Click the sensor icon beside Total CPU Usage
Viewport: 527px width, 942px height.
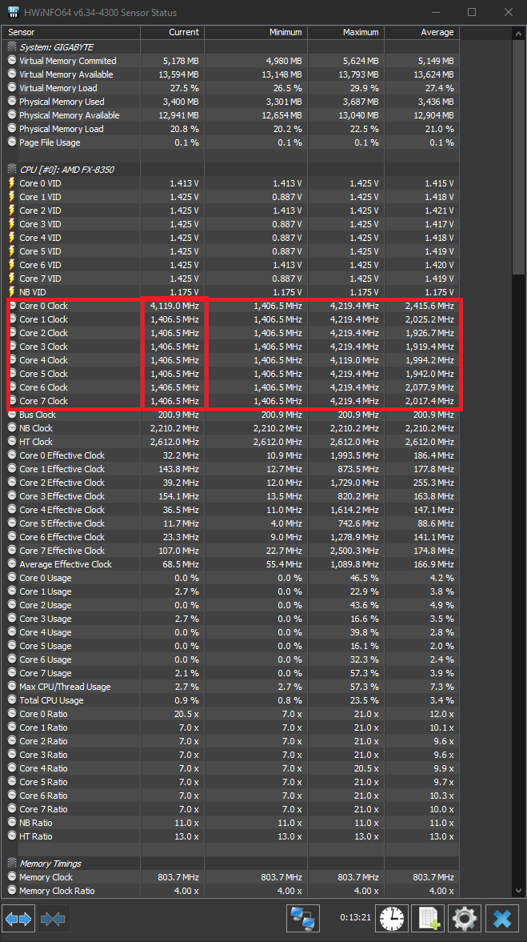[x=12, y=699]
